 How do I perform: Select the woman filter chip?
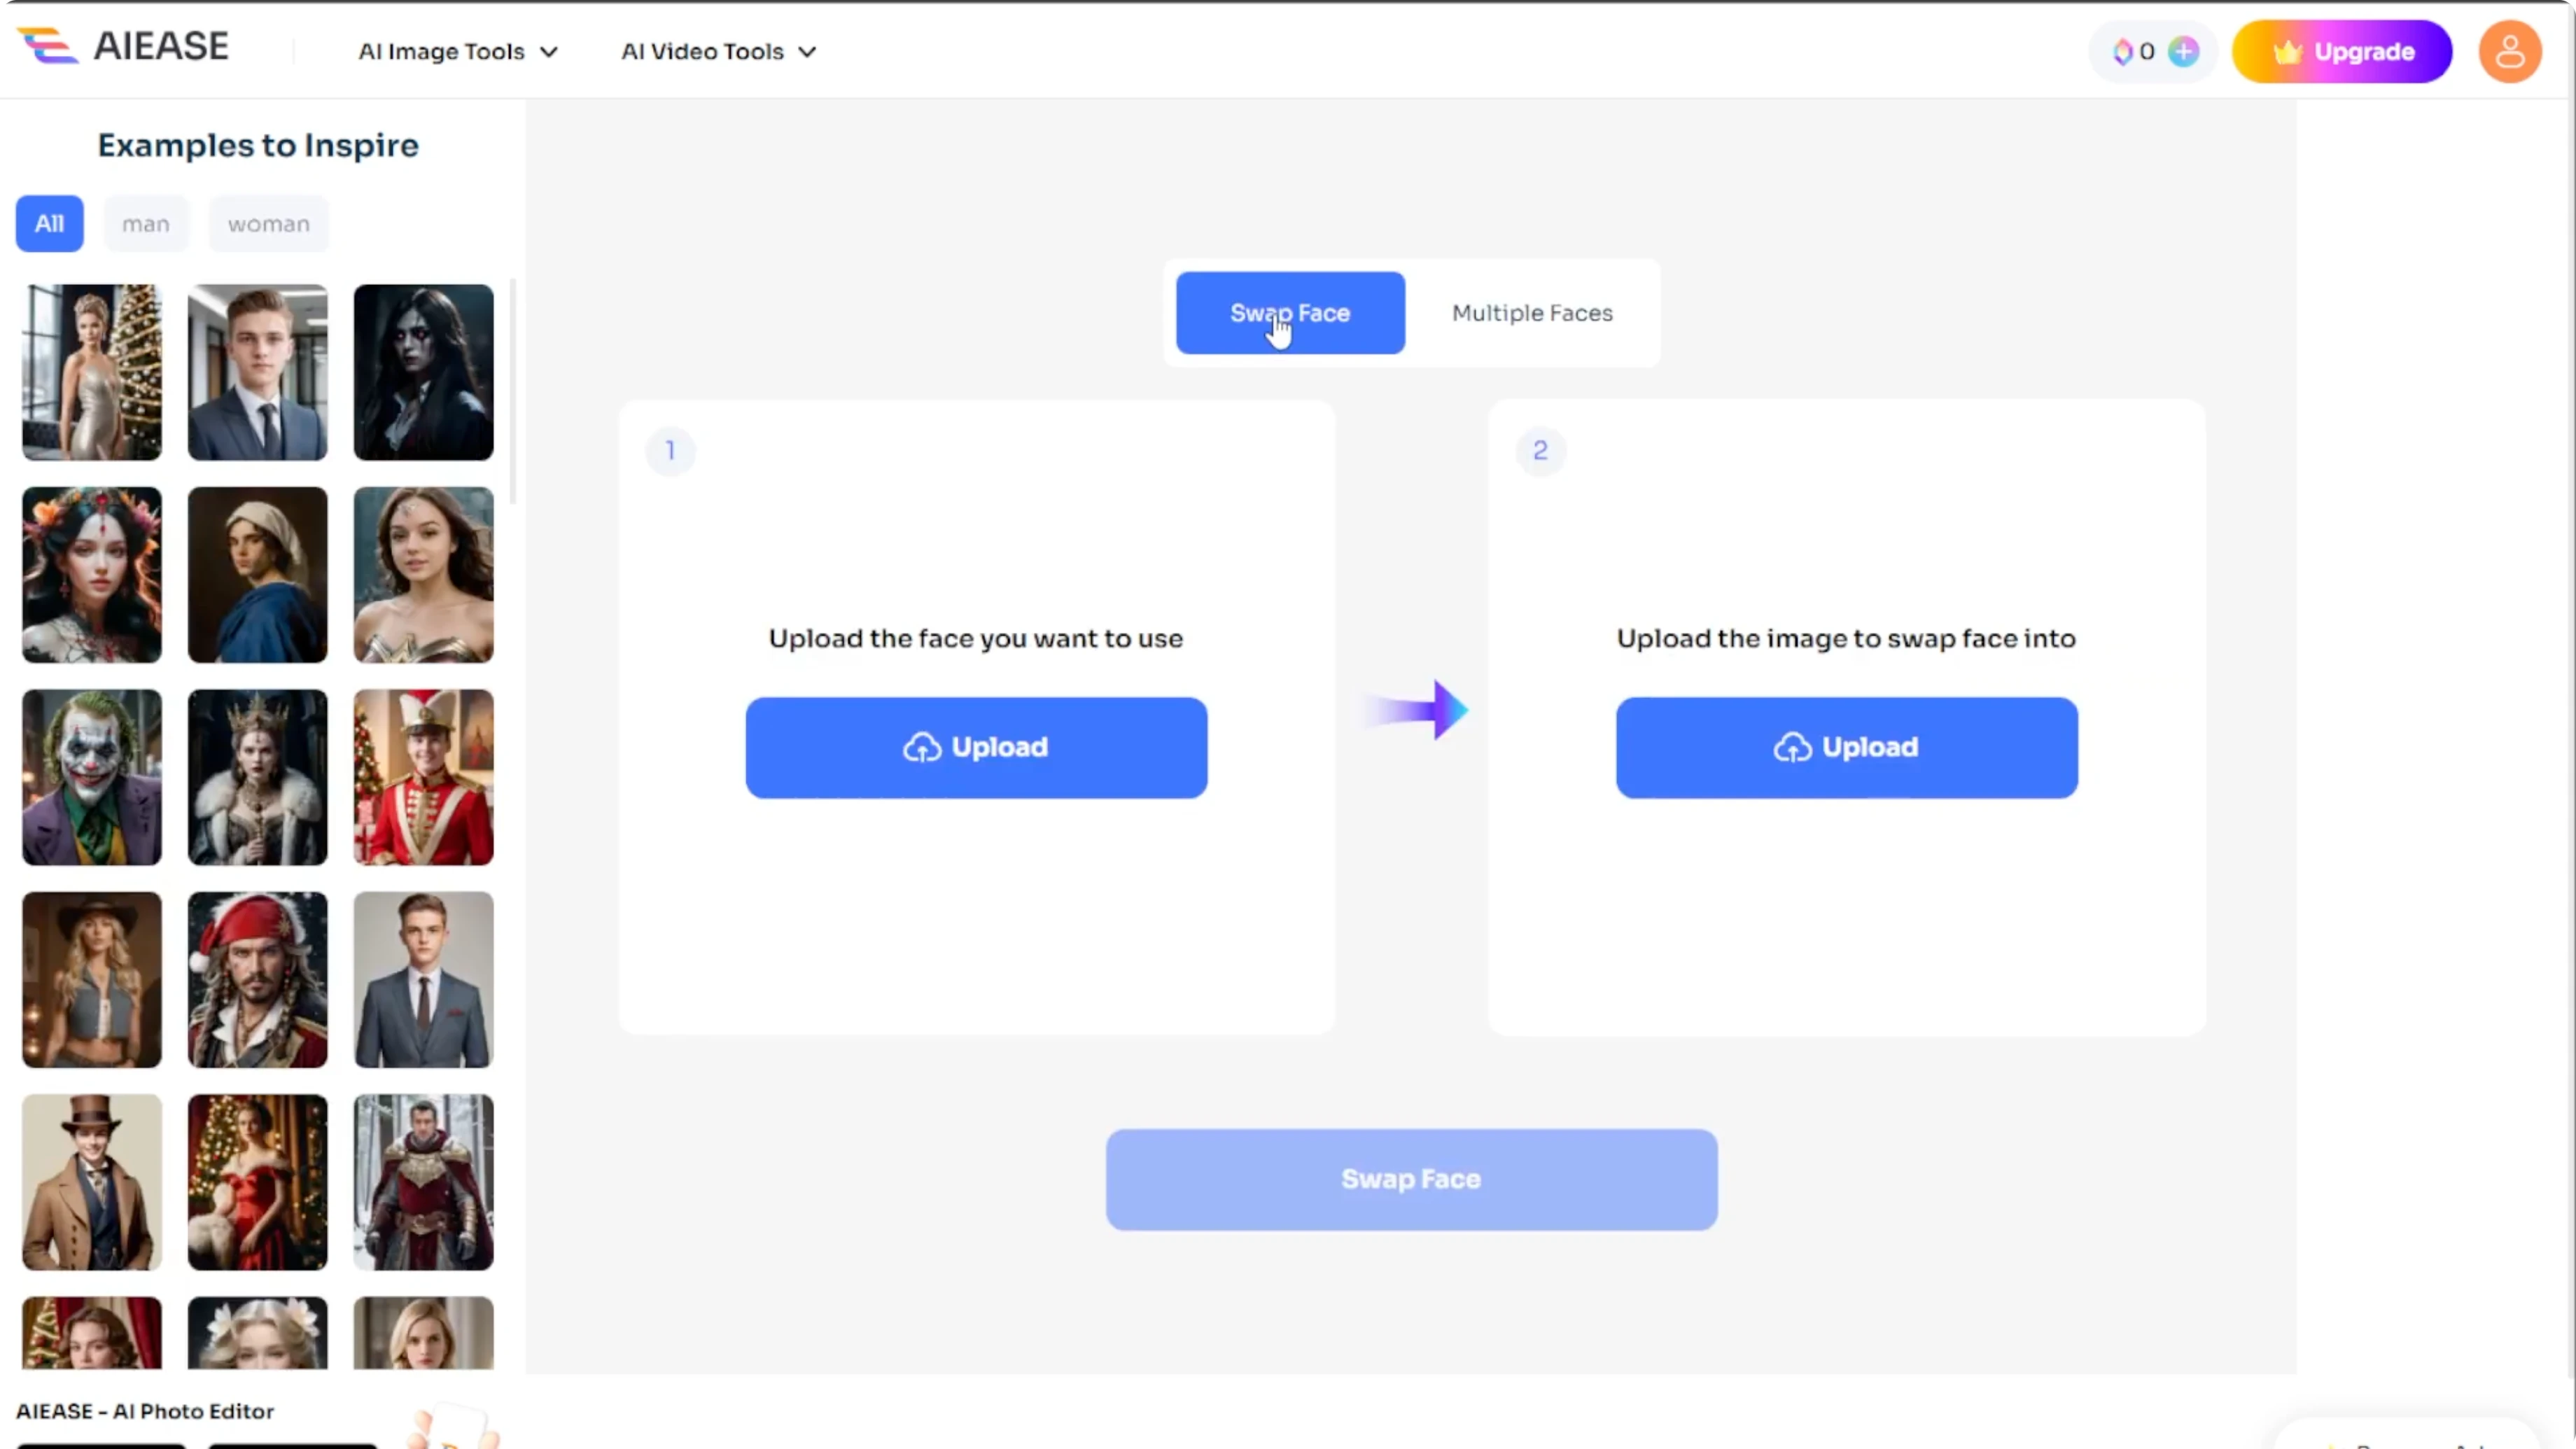(x=268, y=223)
